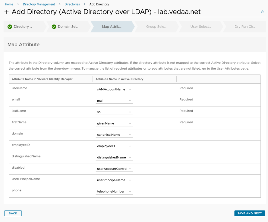
Task: Select the lastName attribute label
Action: point(19,111)
